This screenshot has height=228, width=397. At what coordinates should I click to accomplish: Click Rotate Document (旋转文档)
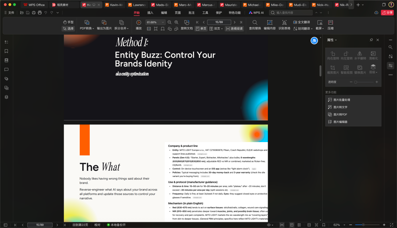(187, 25)
